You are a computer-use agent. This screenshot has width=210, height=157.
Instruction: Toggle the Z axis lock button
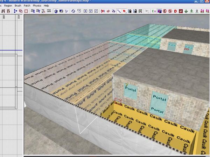point(96,11)
